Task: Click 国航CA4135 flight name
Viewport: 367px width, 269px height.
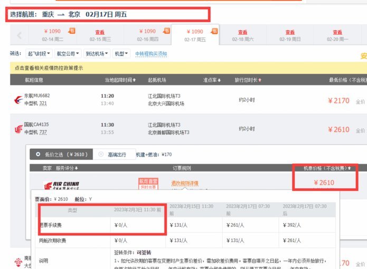Action: pyautogui.click(x=36, y=124)
